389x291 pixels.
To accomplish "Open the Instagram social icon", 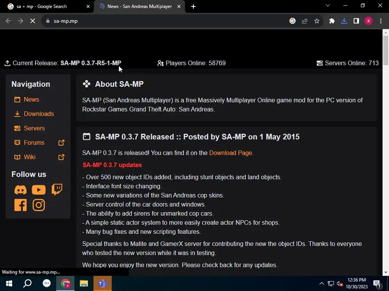I will click(39, 205).
